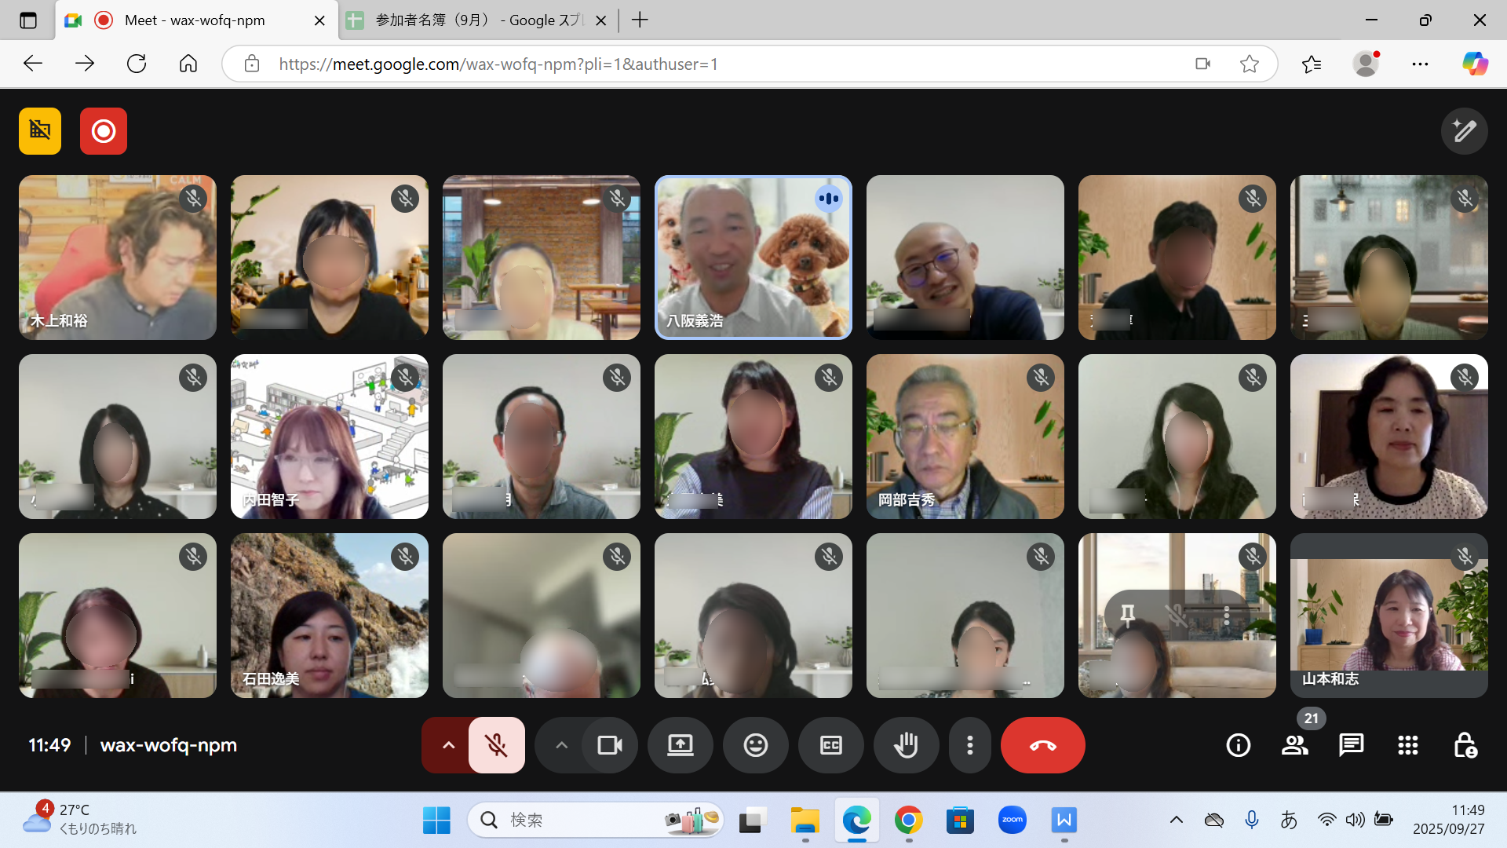1507x848 pixels.
Task: Toggle the camera off
Action: 609,745
